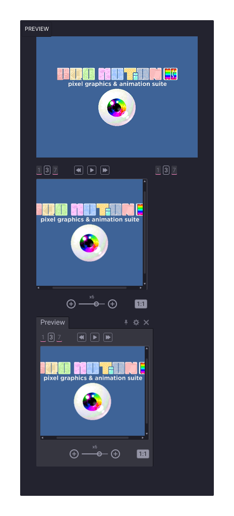Click the up arrow of the tabbed panel's vertical scrollbar
The height and width of the screenshot is (516, 234).
coord(147,348)
